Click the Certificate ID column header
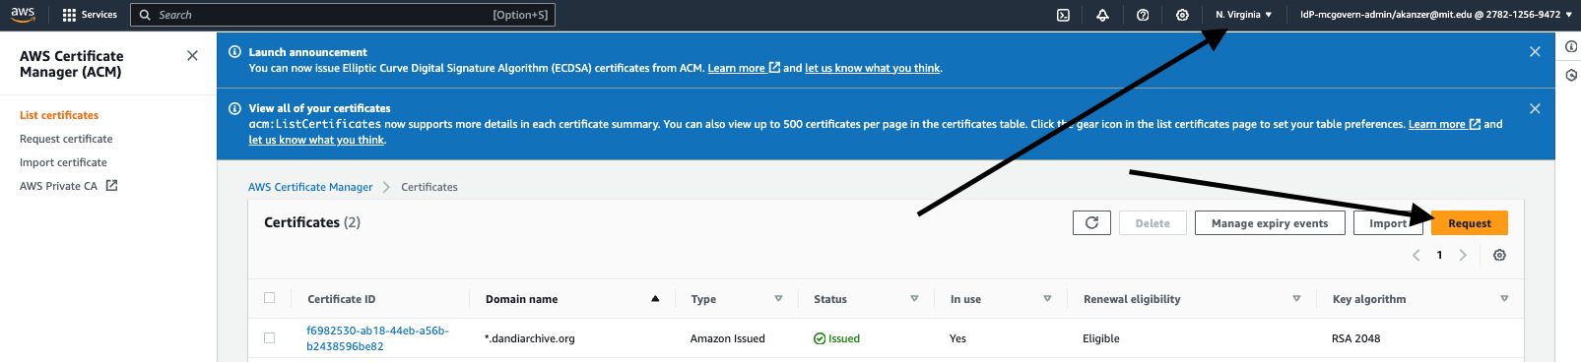Image resolution: width=1581 pixels, height=362 pixels. coord(341,299)
